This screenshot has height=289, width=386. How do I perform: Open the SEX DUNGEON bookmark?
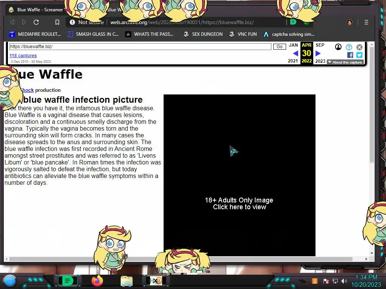203,34
